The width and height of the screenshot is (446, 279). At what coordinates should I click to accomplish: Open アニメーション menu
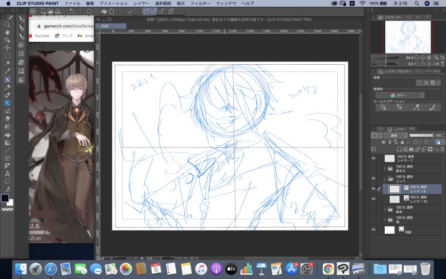coord(114,3)
